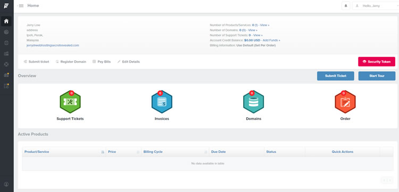The height and width of the screenshot is (192, 399).
Task: Open the order edit sidebar icon
Action: click(x=6, y=86)
